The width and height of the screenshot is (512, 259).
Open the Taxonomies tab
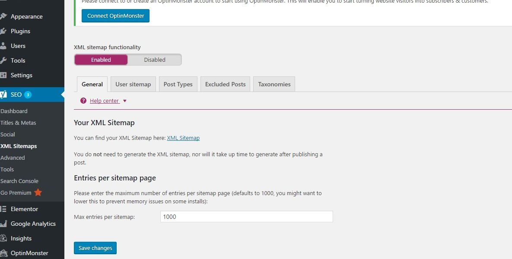[x=274, y=84]
